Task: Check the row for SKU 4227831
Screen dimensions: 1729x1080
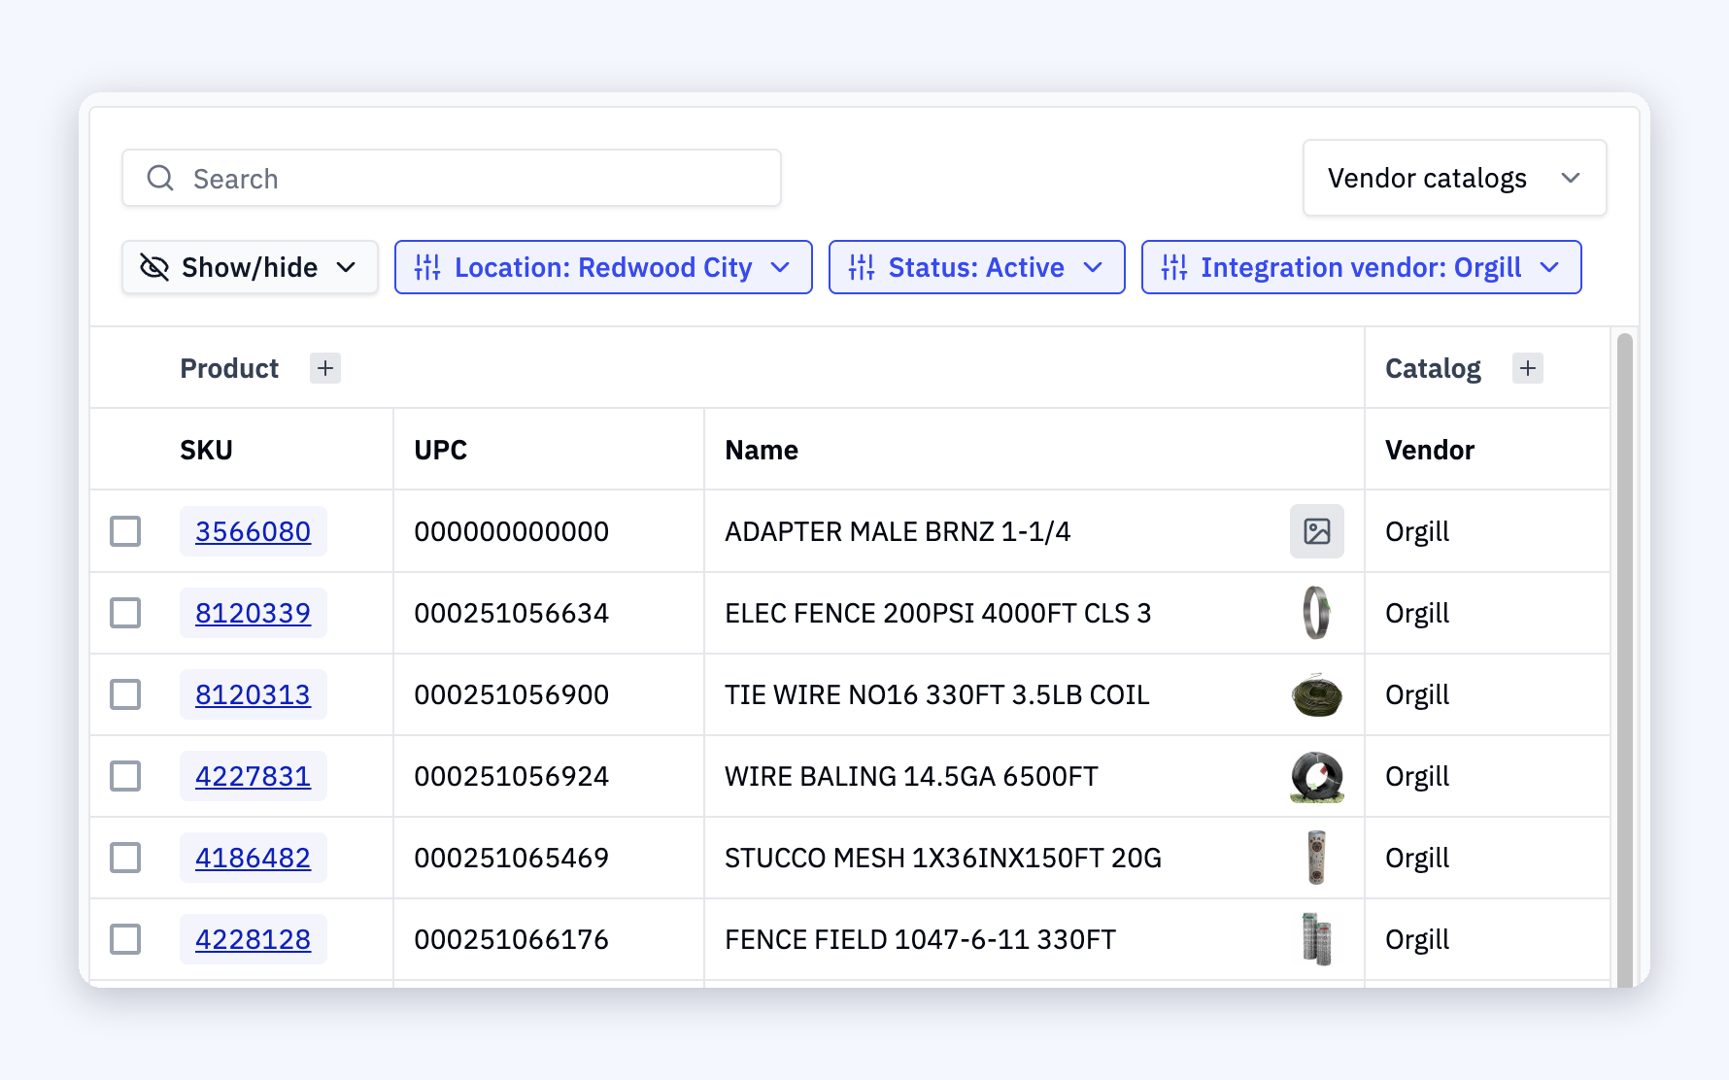Action: [125, 776]
